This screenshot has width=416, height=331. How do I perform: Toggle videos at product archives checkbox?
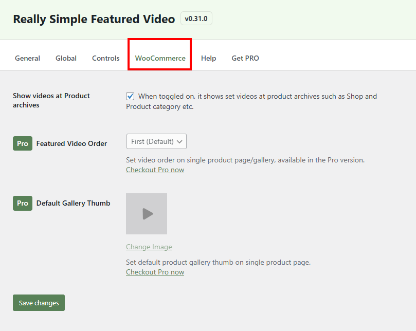[130, 96]
